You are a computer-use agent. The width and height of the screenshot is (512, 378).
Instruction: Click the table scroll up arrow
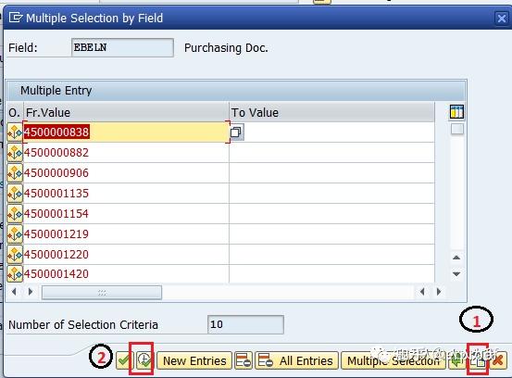point(456,258)
